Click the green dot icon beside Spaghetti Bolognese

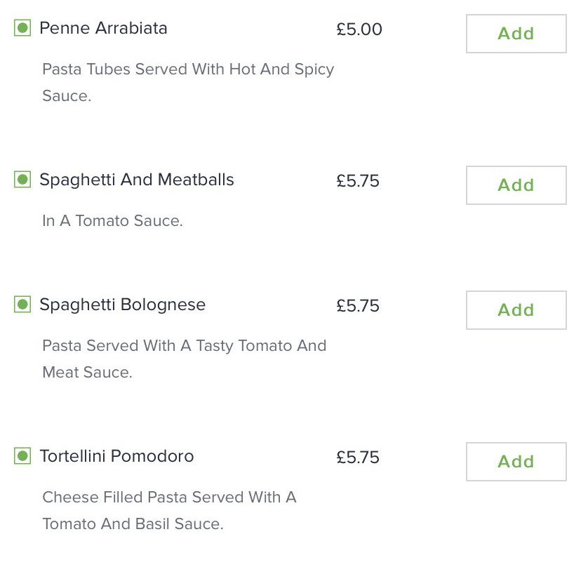point(22,305)
